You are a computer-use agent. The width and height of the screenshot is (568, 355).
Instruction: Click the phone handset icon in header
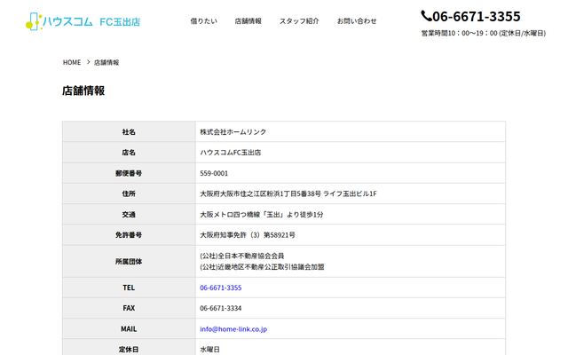pyautogui.click(x=426, y=16)
